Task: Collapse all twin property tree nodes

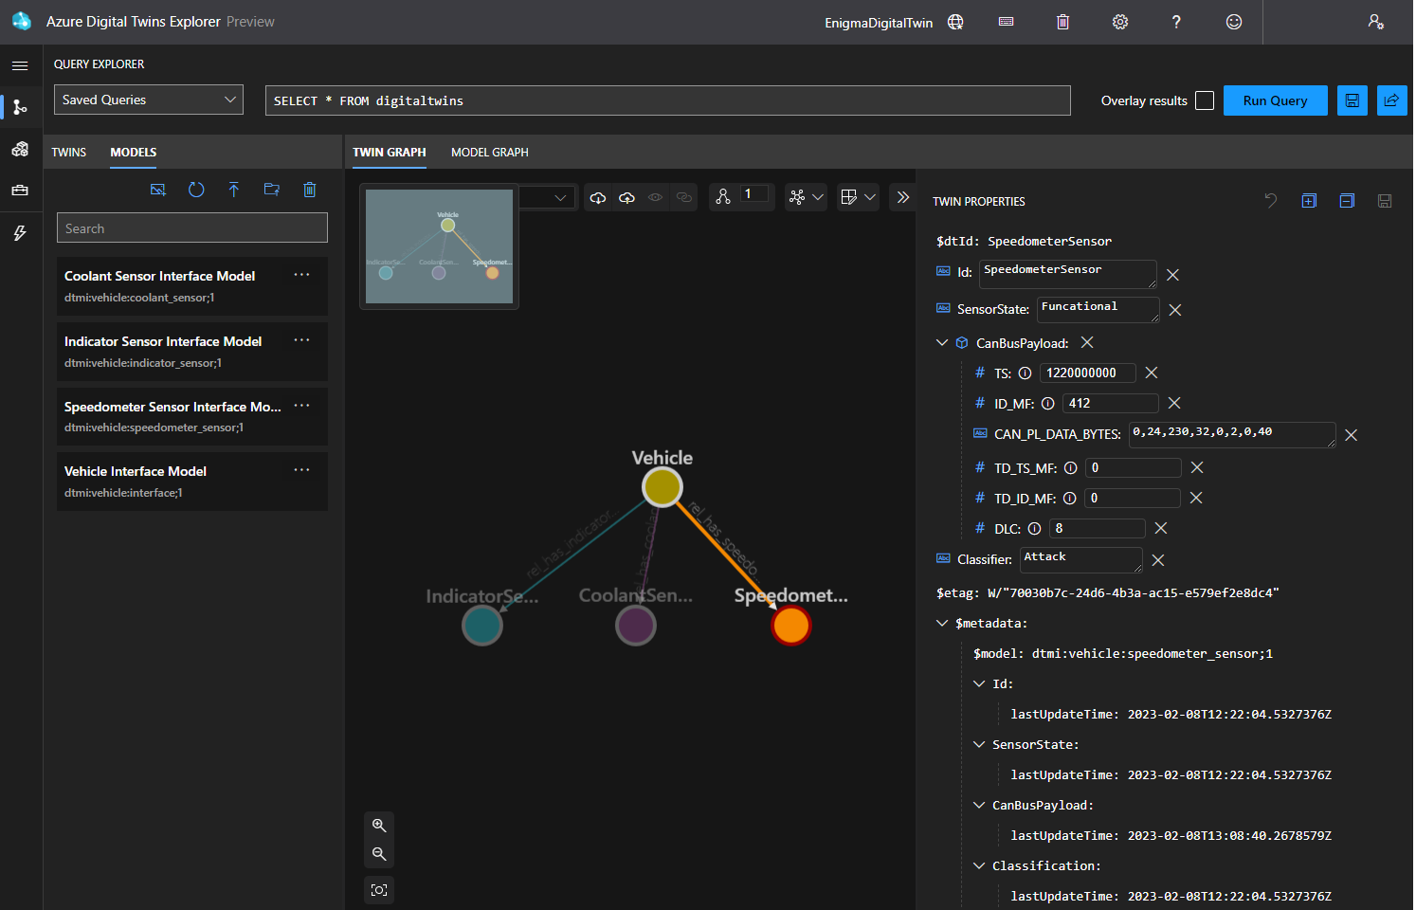Action: coord(1347,201)
